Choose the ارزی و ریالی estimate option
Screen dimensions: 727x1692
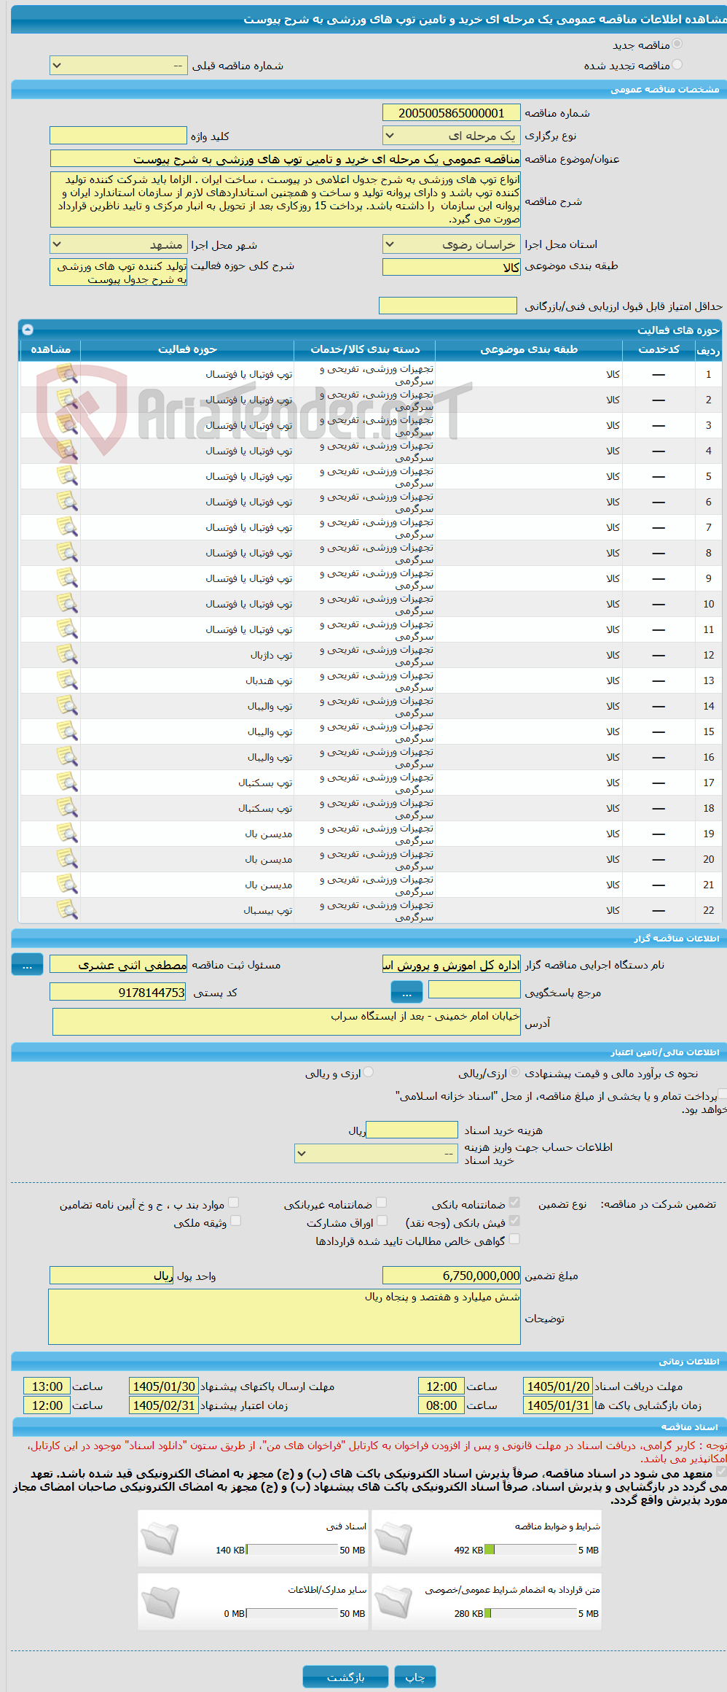coord(369,1072)
